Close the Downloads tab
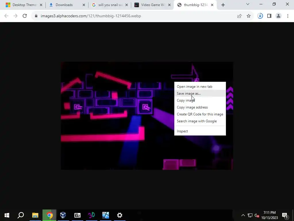This screenshot has width=294, height=221. tap(84, 5)
